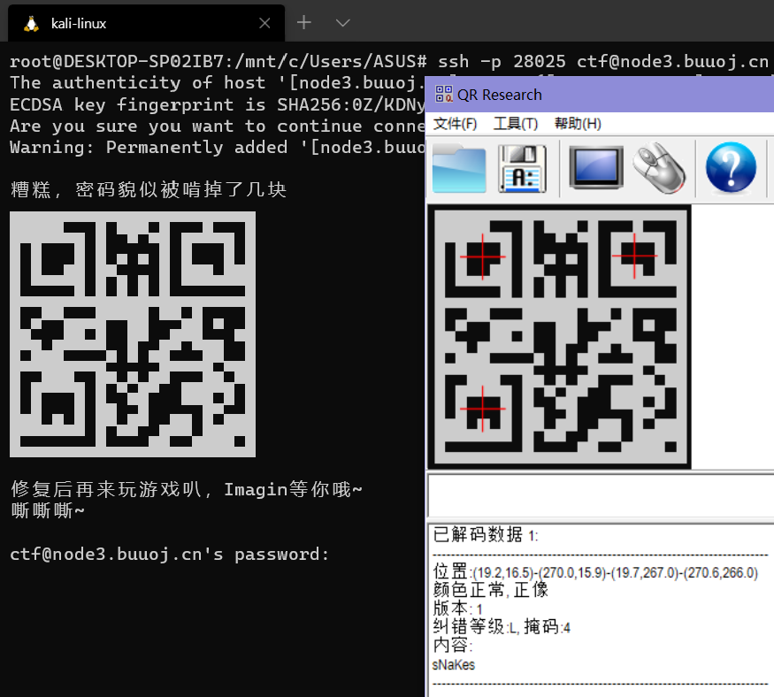774x697 pixels.
Task: Open help via the blue question mark icon
Action: tap(731, 167)
